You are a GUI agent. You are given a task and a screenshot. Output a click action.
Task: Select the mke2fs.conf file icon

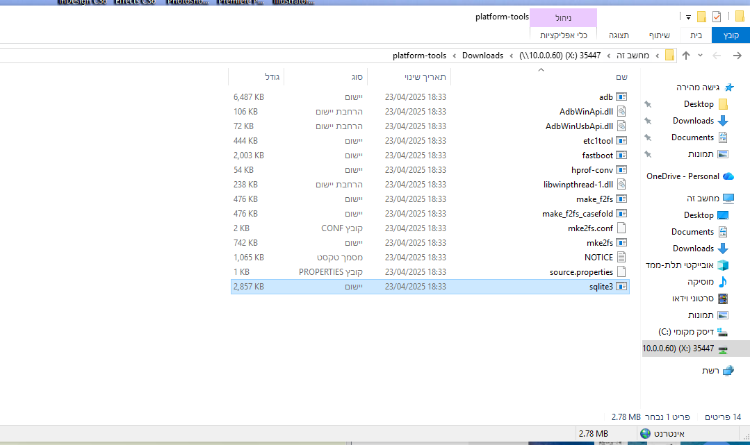click(x=621, y=228)
